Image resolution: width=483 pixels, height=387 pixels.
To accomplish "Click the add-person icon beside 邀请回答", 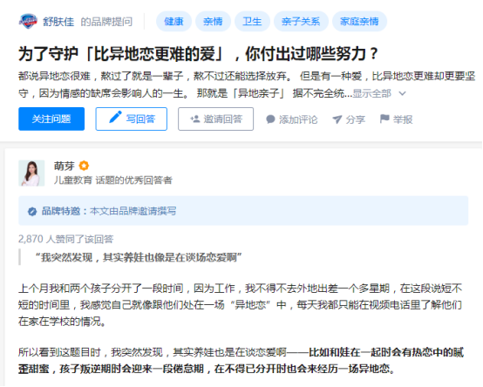I will click(195, 119).
